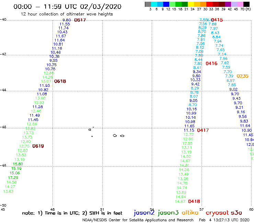Select the wave height value '14.94'
This screenshot has height=223, width=254.
(181, 197)
